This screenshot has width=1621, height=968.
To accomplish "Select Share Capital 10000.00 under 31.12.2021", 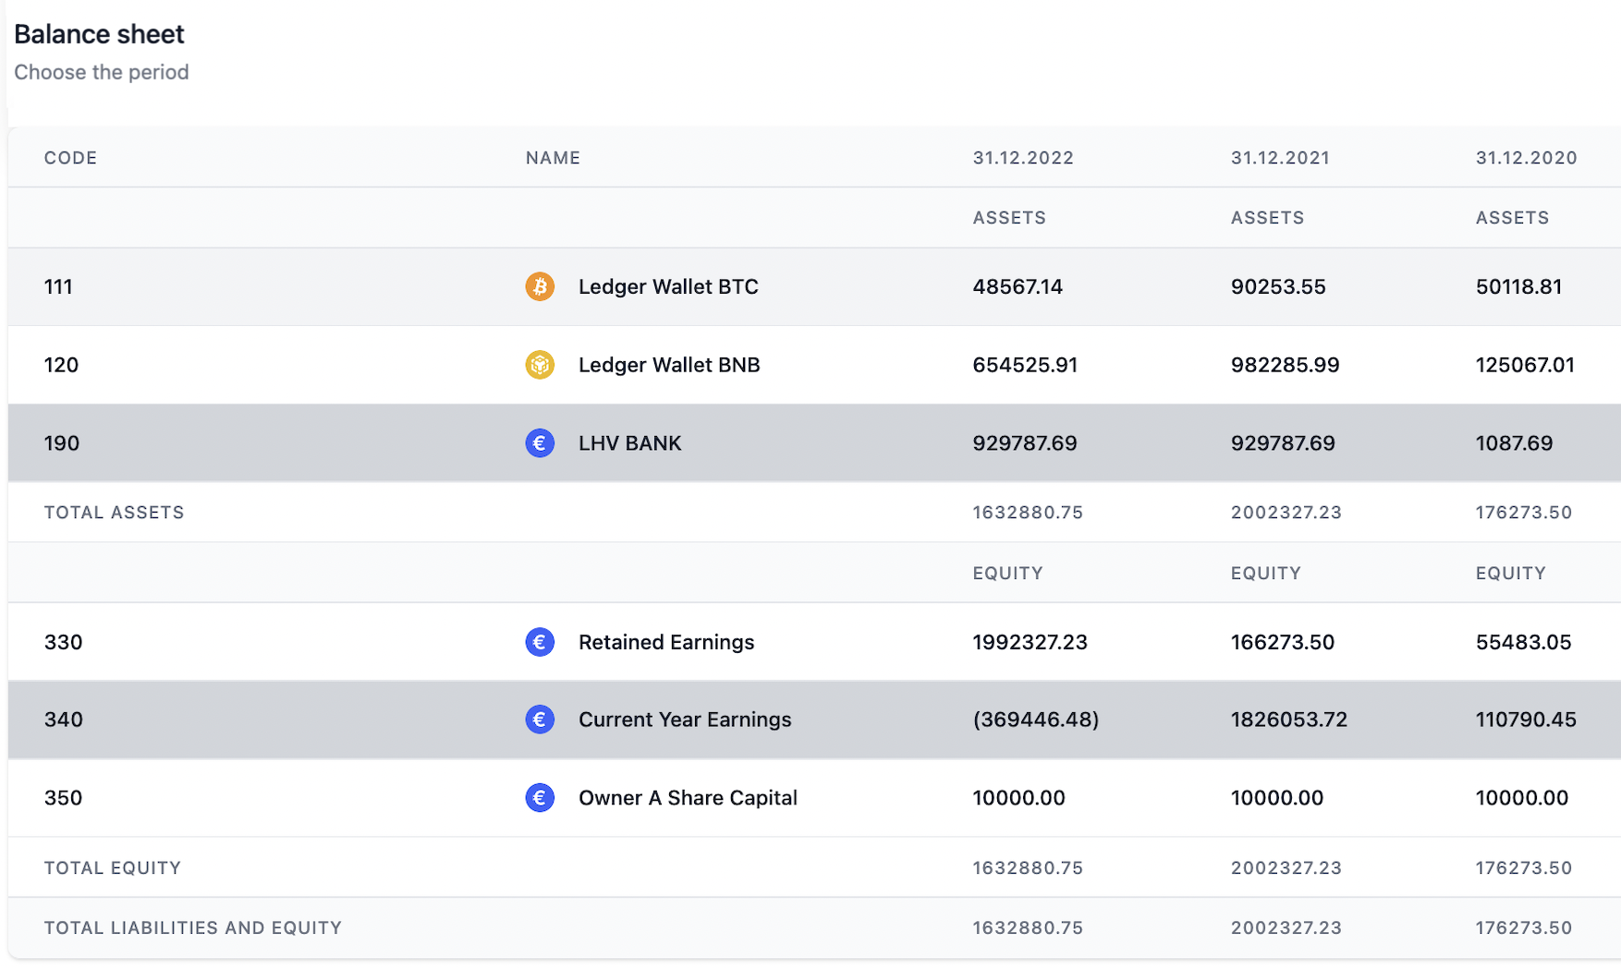I will 1277,798.
